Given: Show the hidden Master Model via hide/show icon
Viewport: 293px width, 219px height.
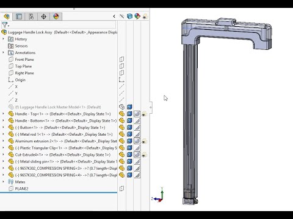Looking at the screenshot, I should (x=121, y=107).
